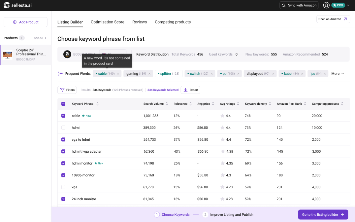Remove the cable frequent word chip
The width and height of the screenshot is (355, 222).
point(118,74)
